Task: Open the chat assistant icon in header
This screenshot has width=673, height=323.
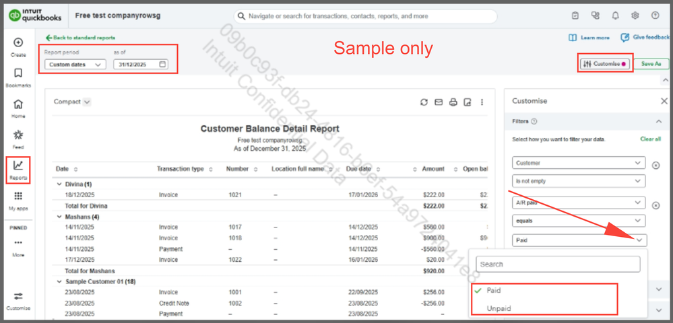Action: (595, 15)
